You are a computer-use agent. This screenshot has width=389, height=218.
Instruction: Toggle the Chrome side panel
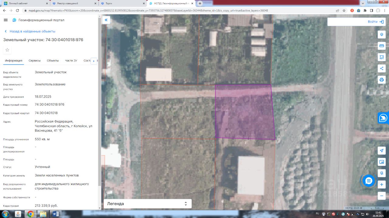coord(371,10)
